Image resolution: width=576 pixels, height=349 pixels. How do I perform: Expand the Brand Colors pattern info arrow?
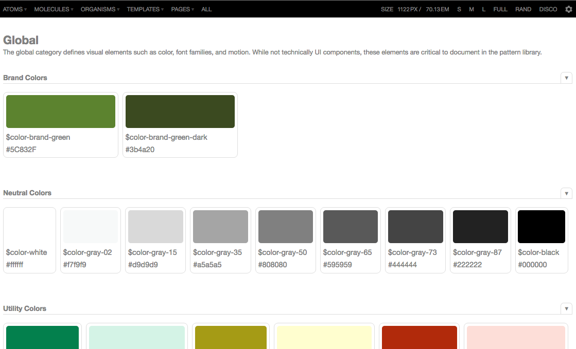(566, 78)
